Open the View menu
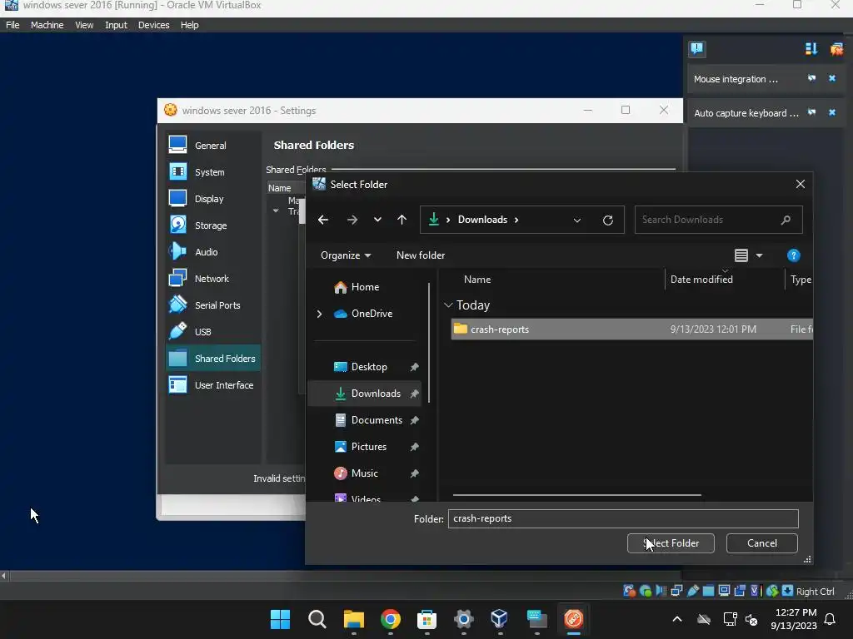The height and width of the screenshot is (639, 853). click(84, 25)
